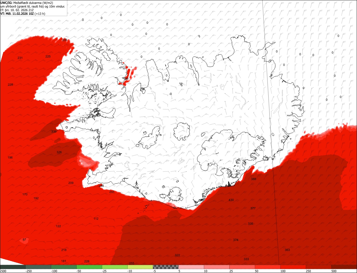Click the map value 322

click(x=177, y=255)
